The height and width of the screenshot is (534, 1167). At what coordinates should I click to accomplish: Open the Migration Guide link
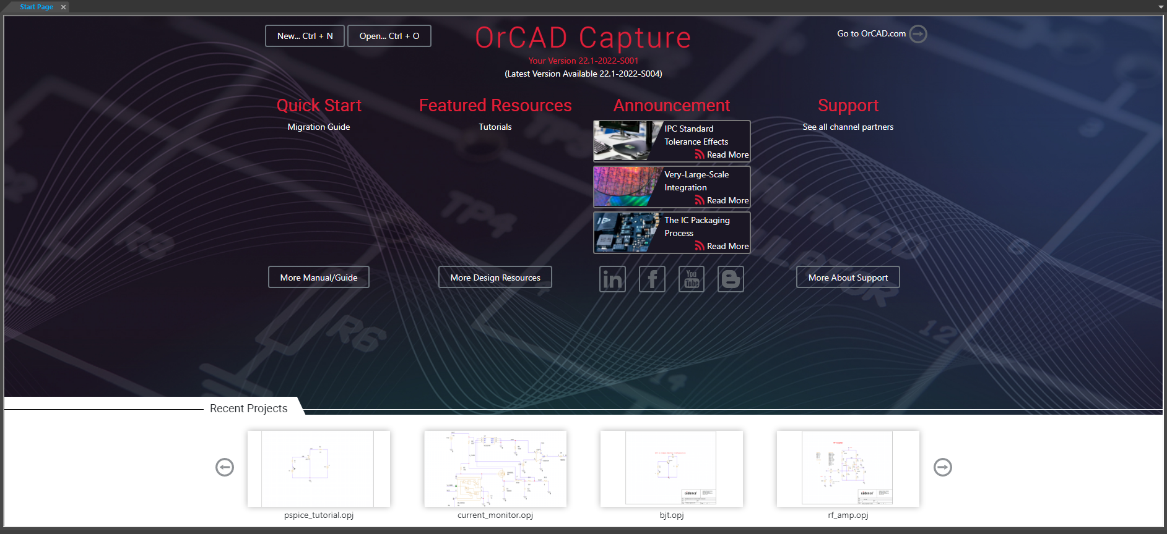[318, 127]
